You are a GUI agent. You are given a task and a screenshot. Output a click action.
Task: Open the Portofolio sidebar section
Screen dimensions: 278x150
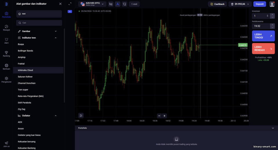click(x=6, y=15)
